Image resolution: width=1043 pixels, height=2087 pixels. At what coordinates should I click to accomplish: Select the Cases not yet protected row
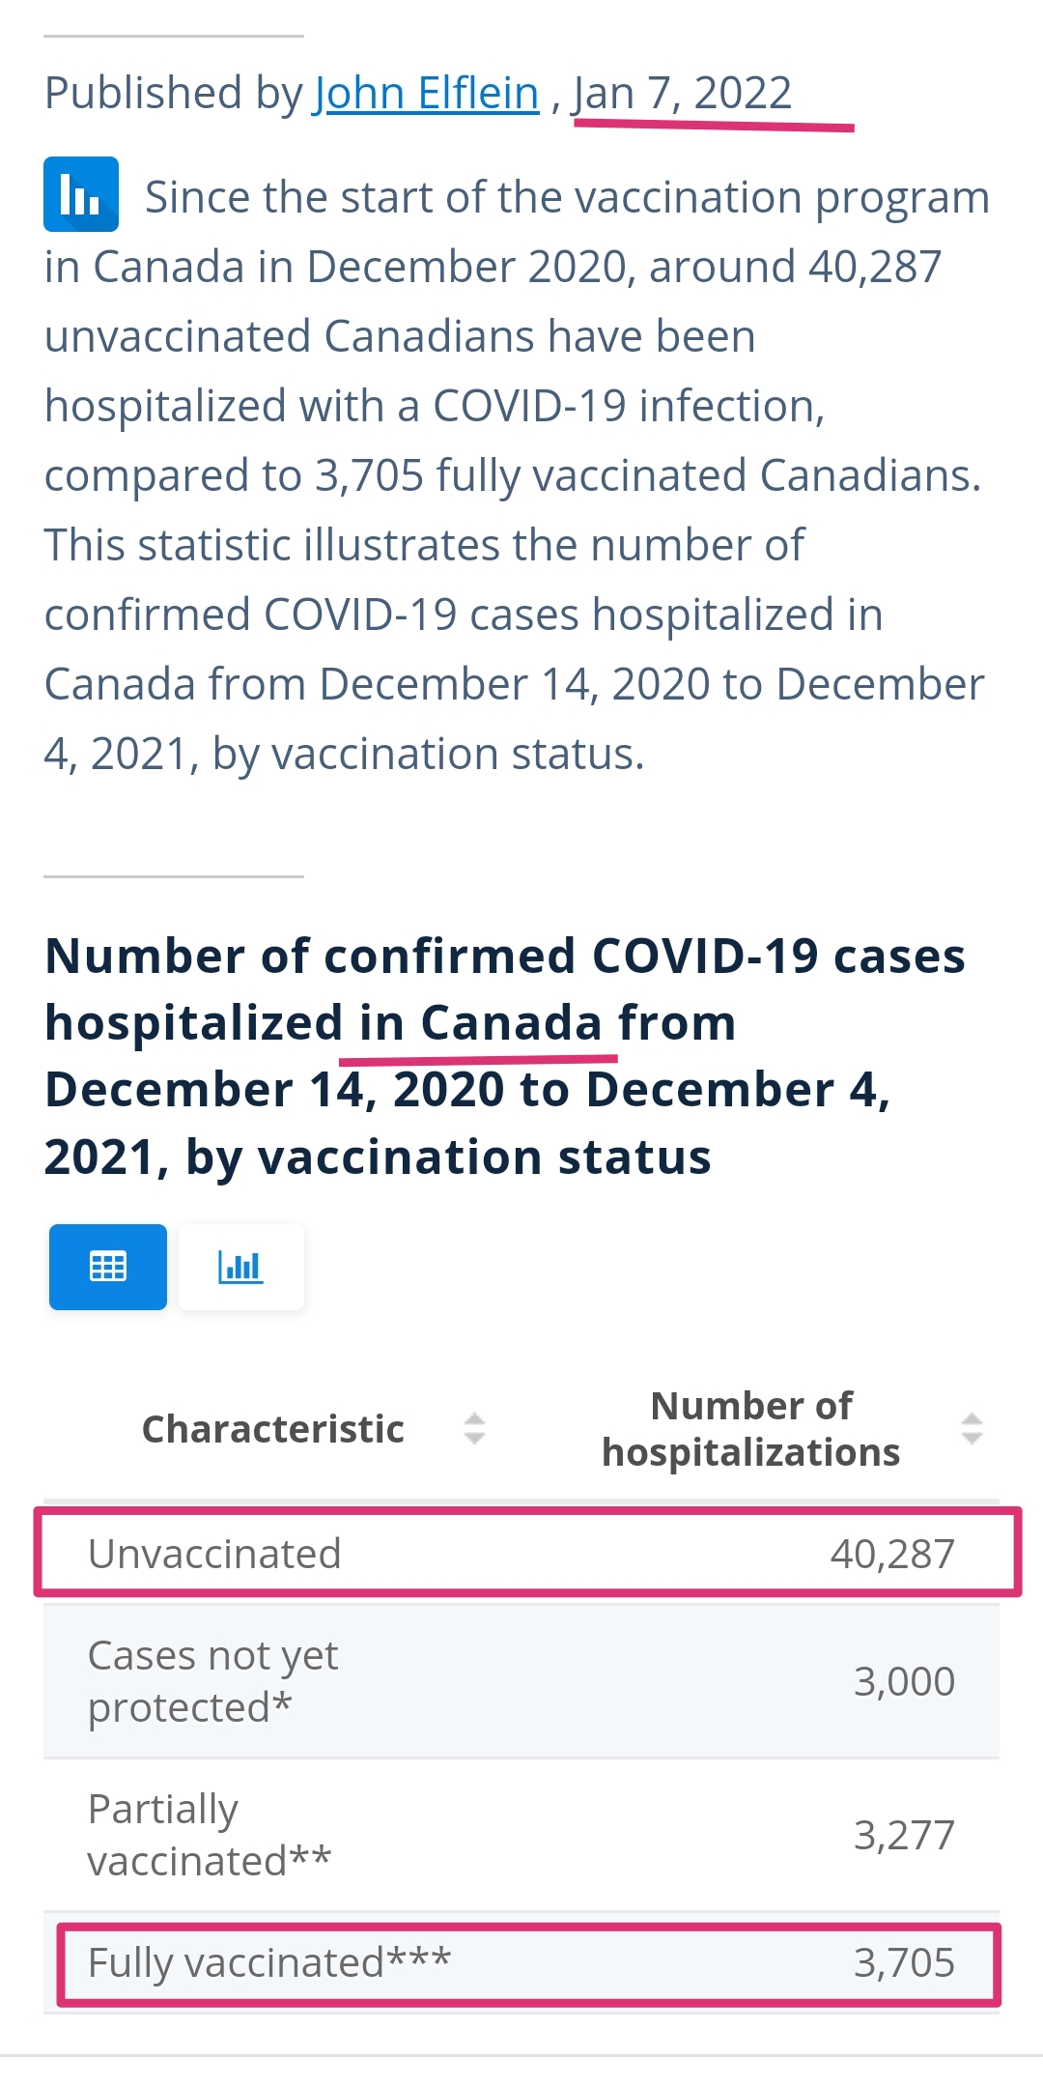click(x=521, y=1681)
